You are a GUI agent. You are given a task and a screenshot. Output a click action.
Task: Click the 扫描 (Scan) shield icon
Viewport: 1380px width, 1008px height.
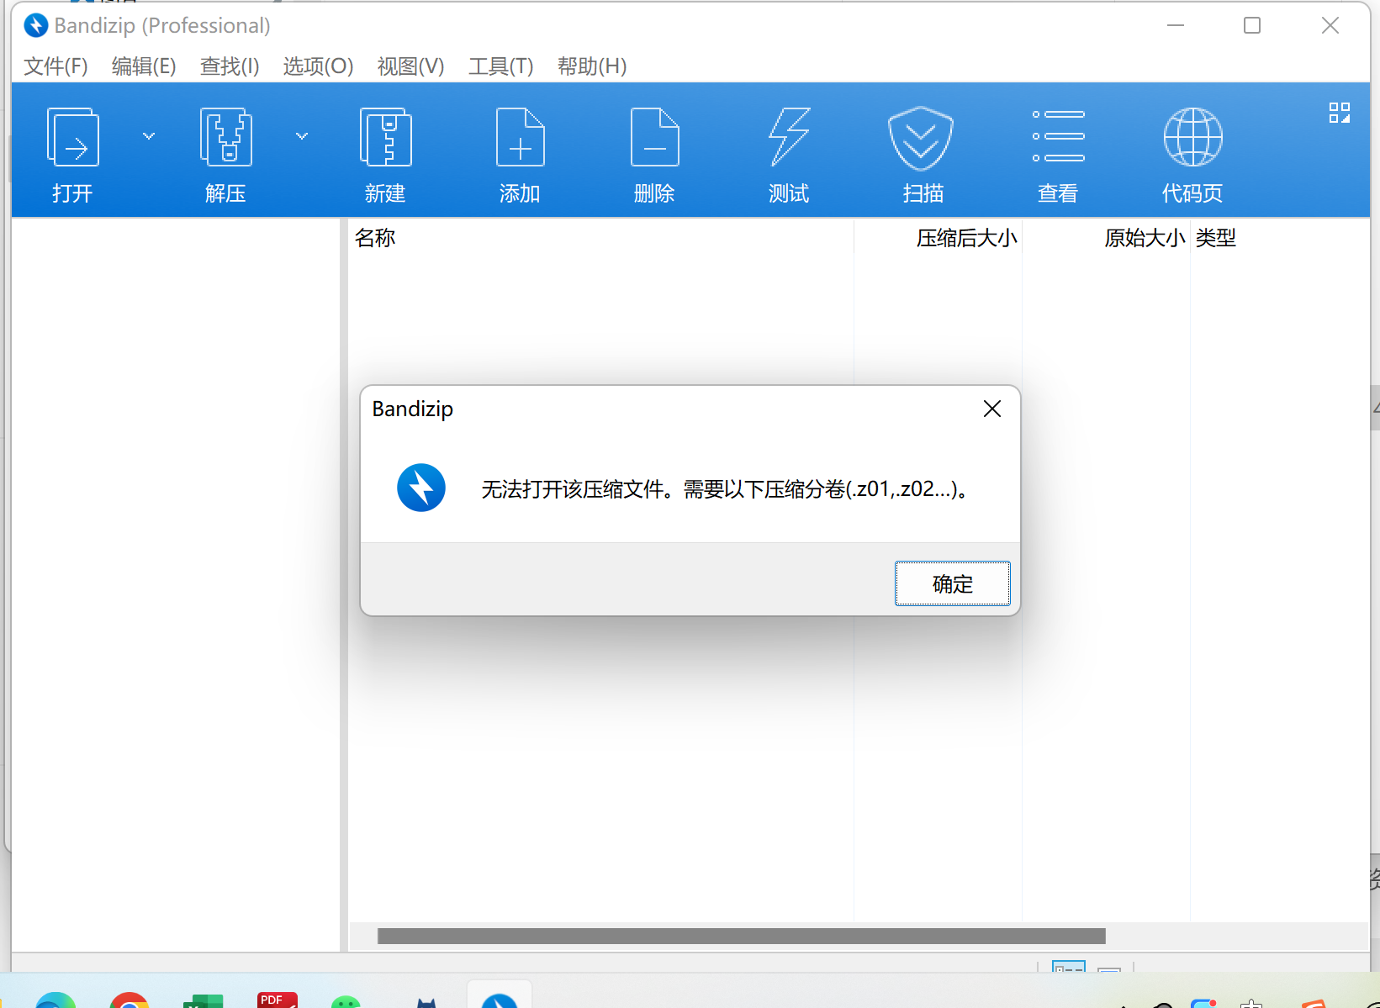[921, 138]
